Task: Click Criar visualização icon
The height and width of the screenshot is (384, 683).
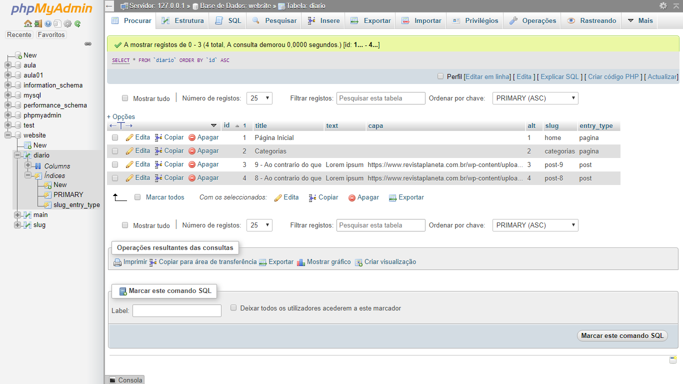Action: (x=358, y=262)
